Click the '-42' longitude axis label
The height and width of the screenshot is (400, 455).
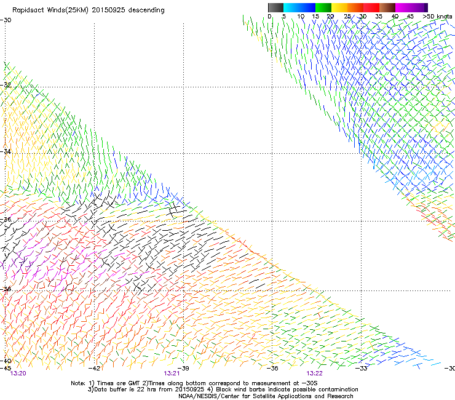point(94,369)
